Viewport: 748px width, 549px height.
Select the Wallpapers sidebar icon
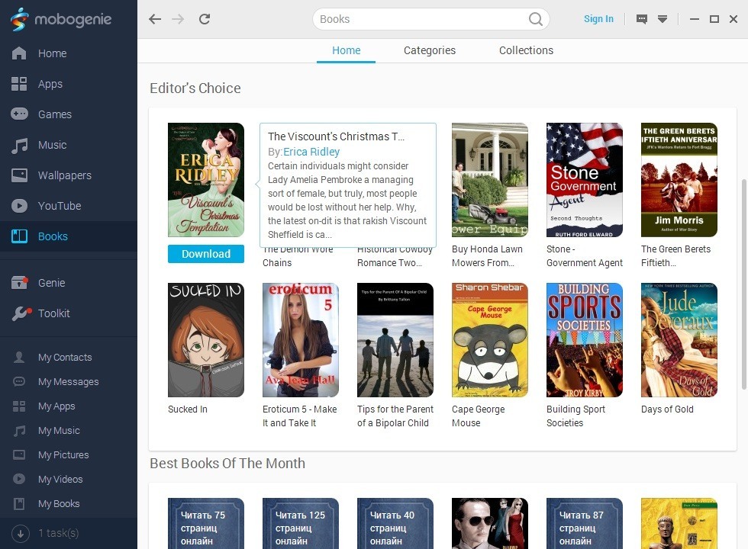tap(19, 175)
